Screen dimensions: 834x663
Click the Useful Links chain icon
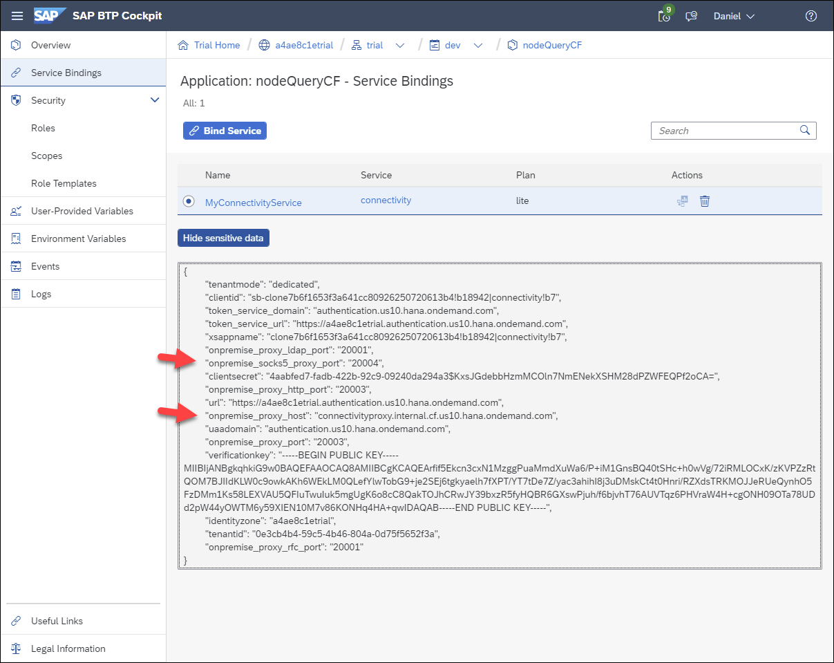[16, 621]
